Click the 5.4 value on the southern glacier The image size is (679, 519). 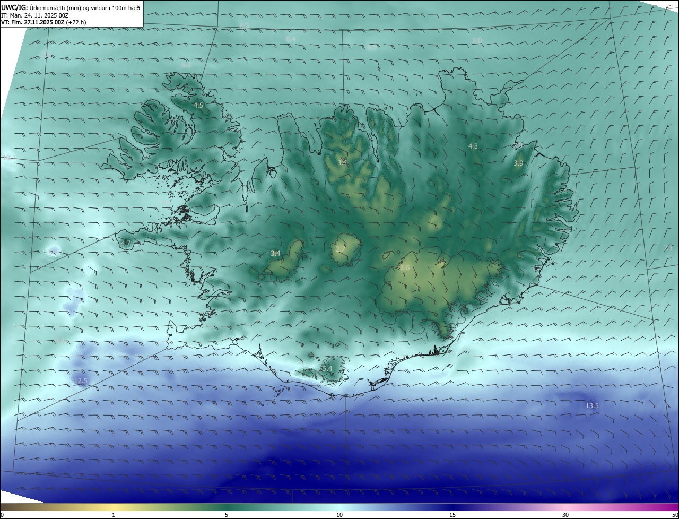pos(327,368)
